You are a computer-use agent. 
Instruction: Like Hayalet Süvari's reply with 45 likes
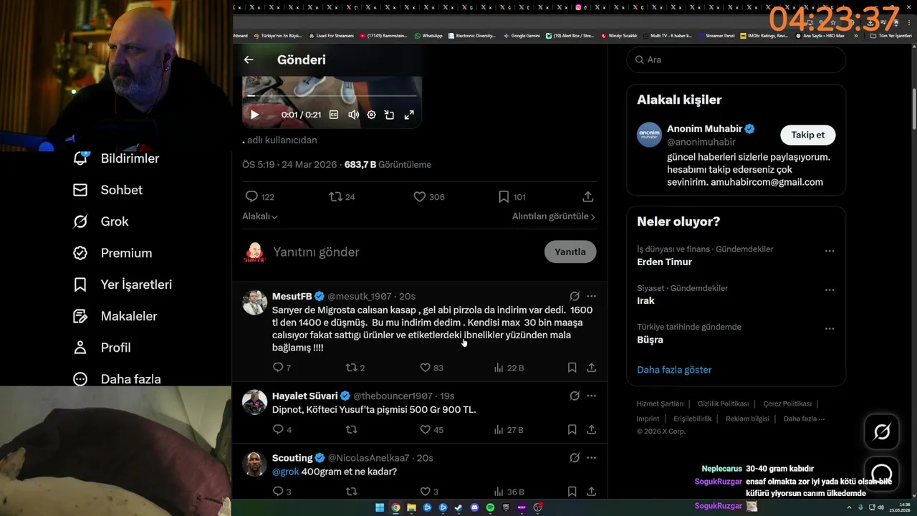(x=431, y=430)
